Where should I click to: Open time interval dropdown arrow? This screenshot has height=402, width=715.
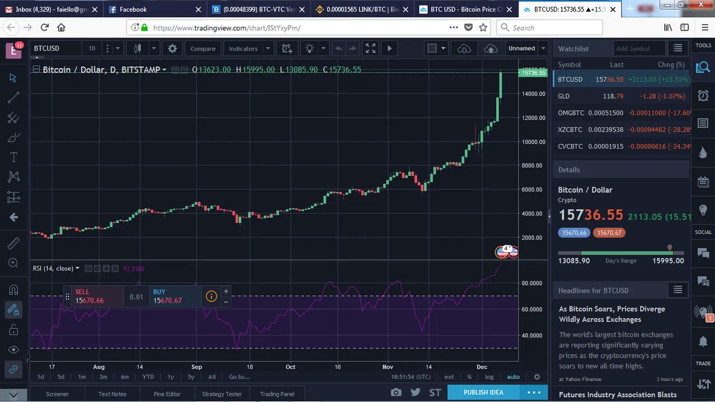click(117, 49)
